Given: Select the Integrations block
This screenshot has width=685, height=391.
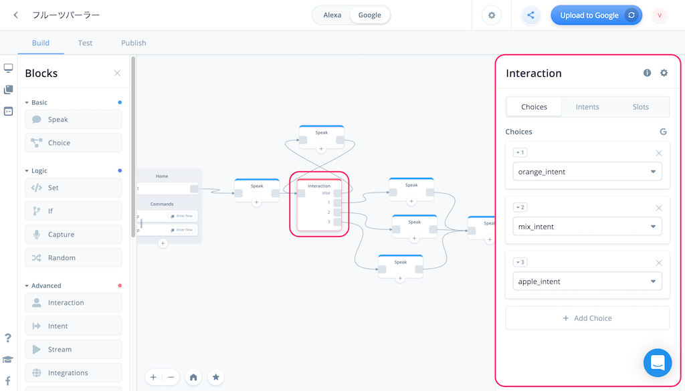Looking at the screenshot, I should click(74, 373).
